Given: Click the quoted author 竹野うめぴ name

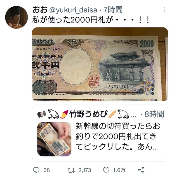Looking at the screenshot, I should [88, 114].
